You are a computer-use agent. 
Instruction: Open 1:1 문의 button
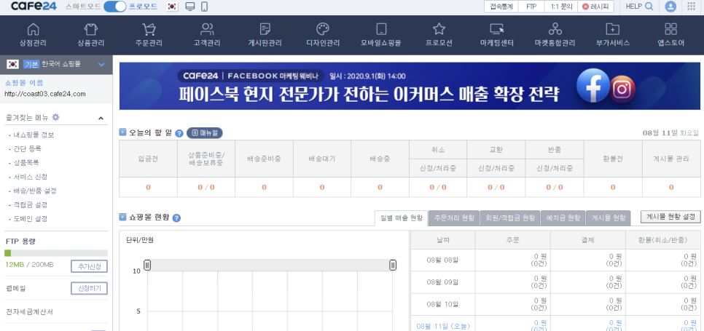click(560, 7)
